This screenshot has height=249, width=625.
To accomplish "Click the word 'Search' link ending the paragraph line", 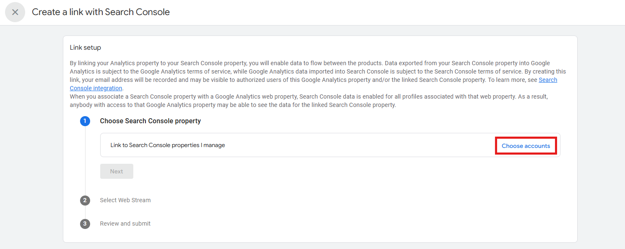I will [x=548, y=80].
